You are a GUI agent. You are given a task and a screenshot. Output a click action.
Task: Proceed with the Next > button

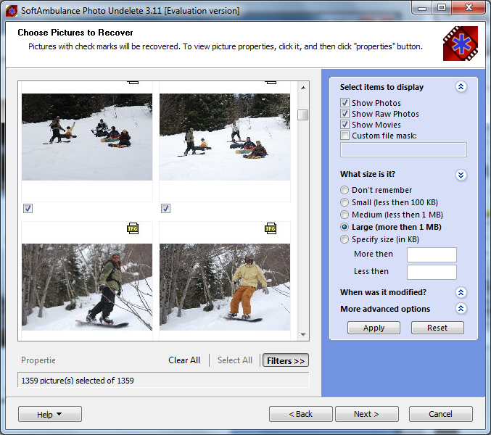coord(367,414)
